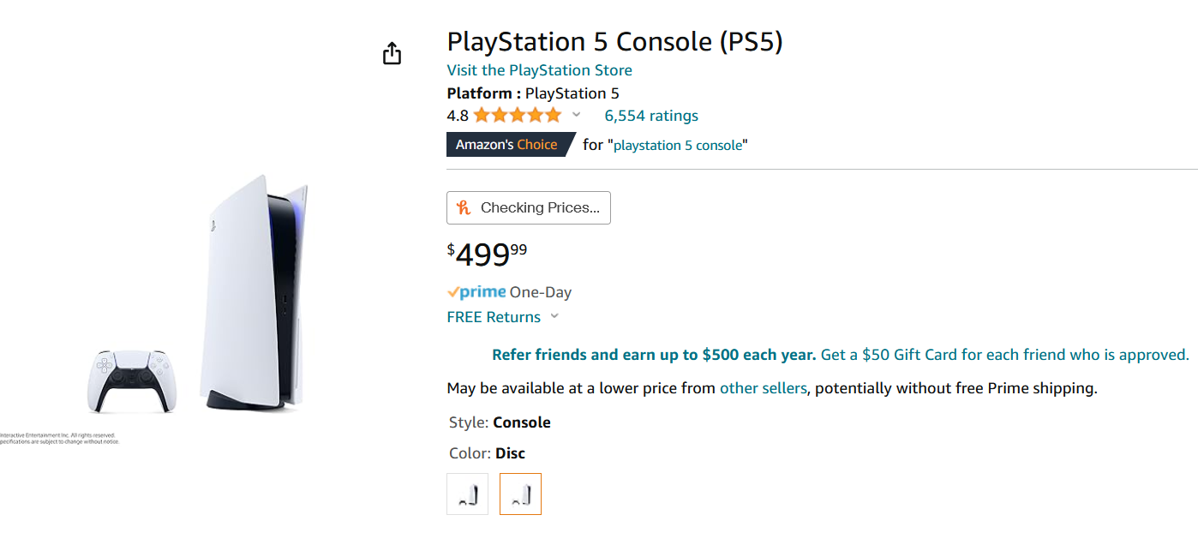The image size is (1198, 539).
Task: Click the FREE Returns link text
Action: 494,317
